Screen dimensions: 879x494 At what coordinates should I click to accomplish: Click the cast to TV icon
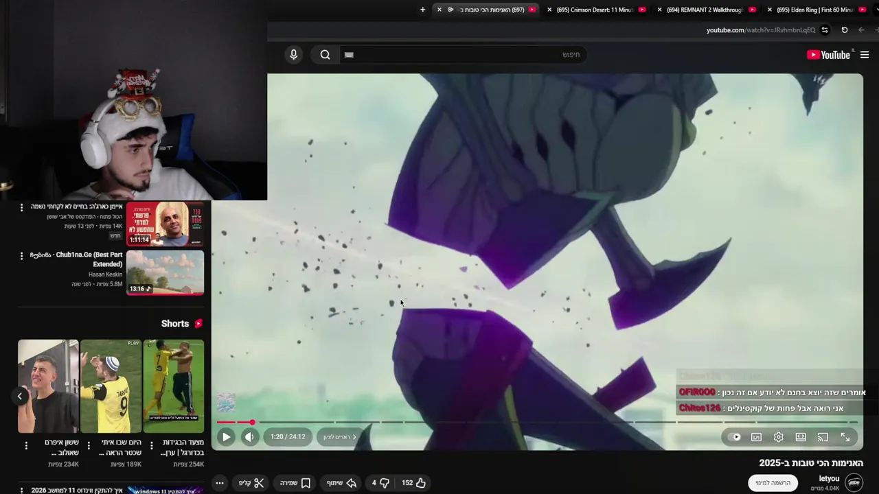(x=823, y=437)
